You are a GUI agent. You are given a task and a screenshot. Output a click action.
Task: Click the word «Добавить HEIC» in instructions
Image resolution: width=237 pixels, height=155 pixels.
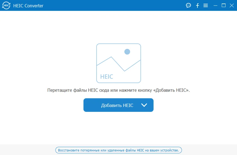(x=171, y=90)
